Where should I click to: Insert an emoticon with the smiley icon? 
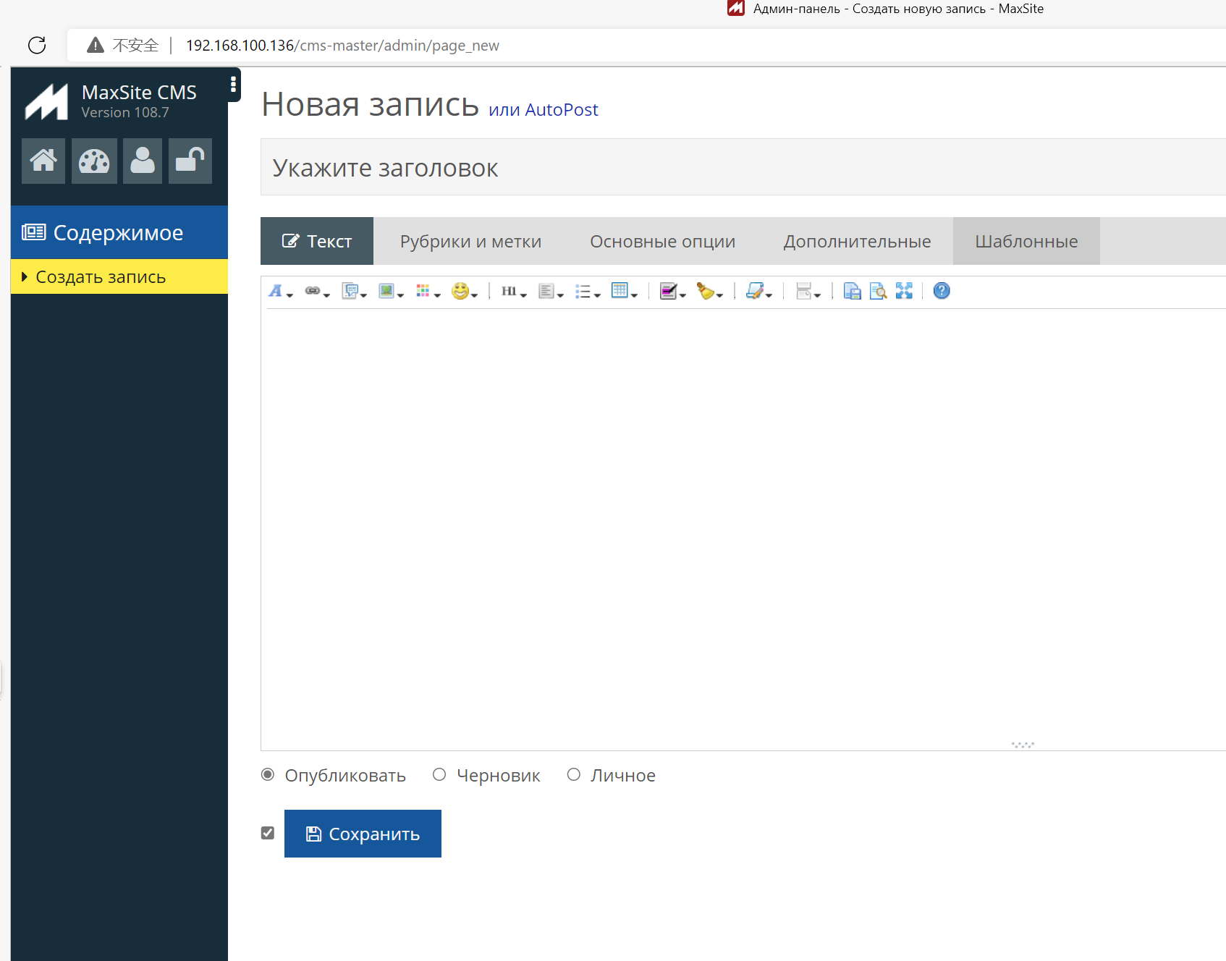coord(461,291)
